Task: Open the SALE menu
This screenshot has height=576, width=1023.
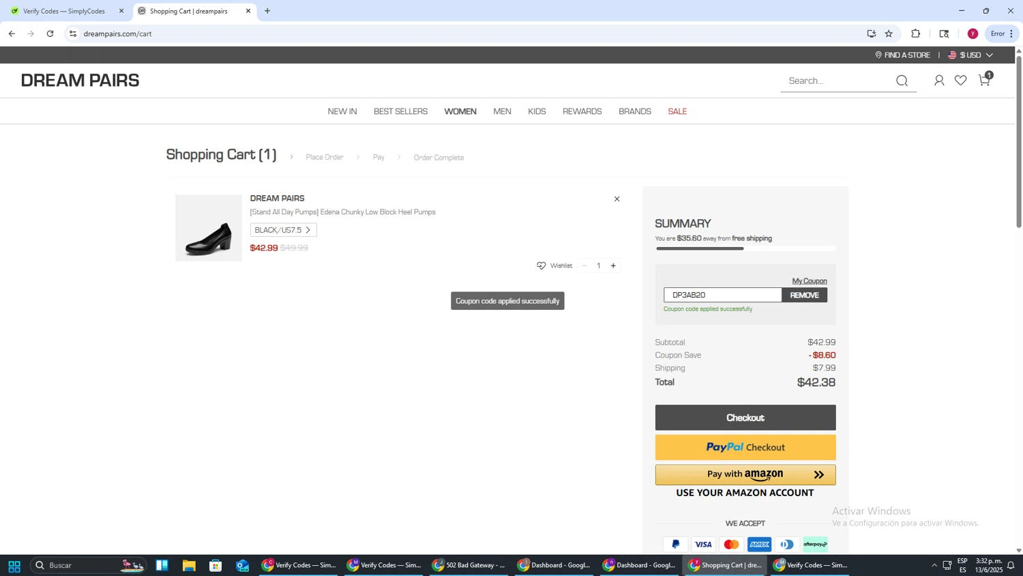Action: click(677, 111)
